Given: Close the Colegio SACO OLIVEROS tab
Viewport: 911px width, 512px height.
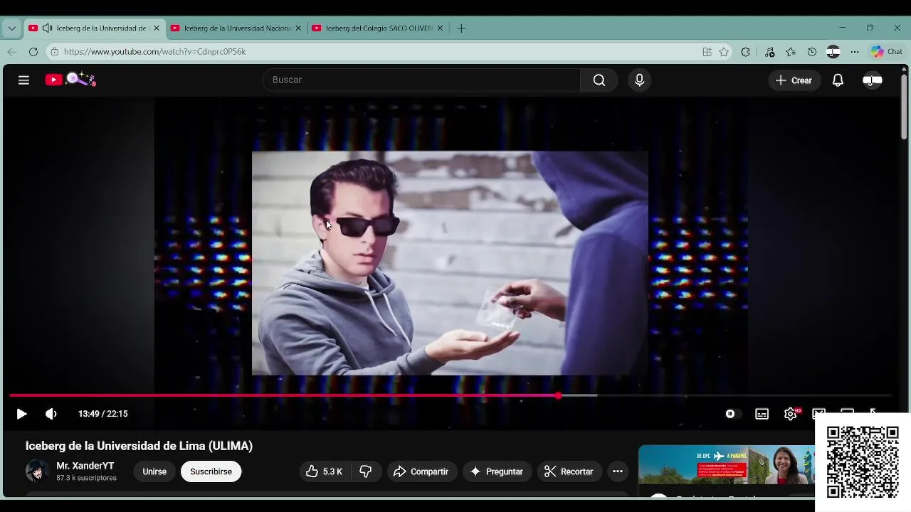Looking at the screenshot, I should point(440,28).
